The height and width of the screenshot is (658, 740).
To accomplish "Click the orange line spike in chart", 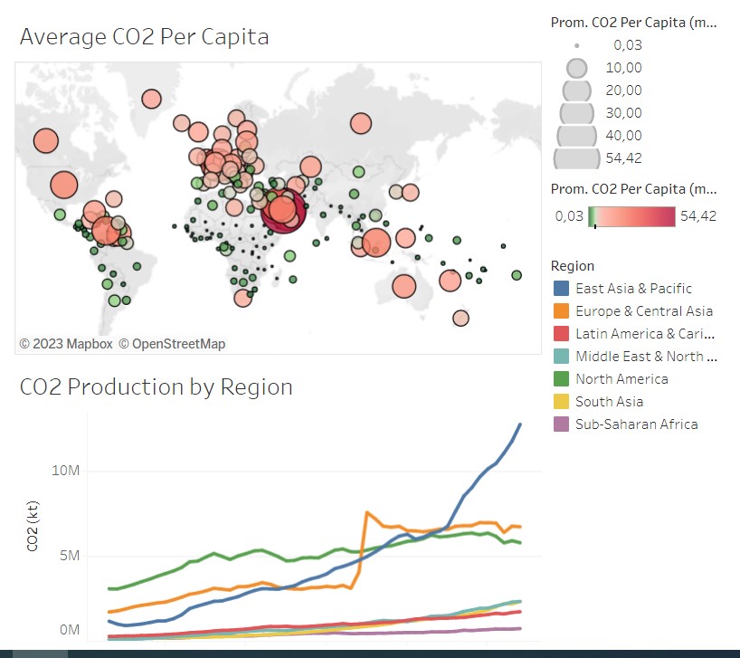I will [x=367, y=512].
